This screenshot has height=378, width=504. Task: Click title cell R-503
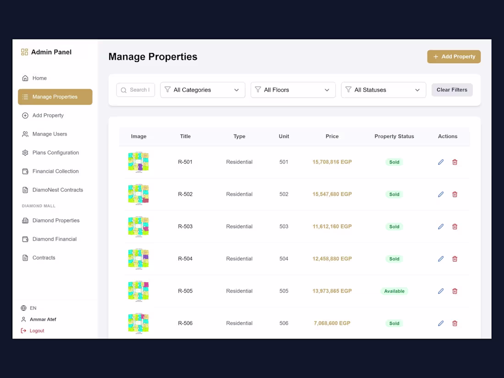[x=185, y=227]
